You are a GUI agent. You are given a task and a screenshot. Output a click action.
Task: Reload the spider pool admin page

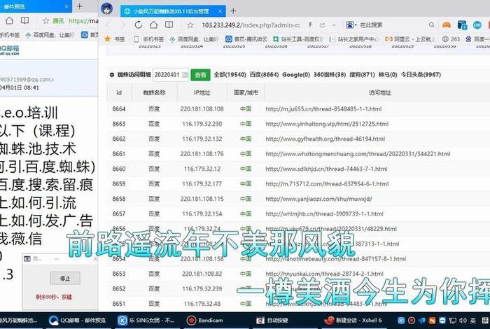[x=138, y=24]
